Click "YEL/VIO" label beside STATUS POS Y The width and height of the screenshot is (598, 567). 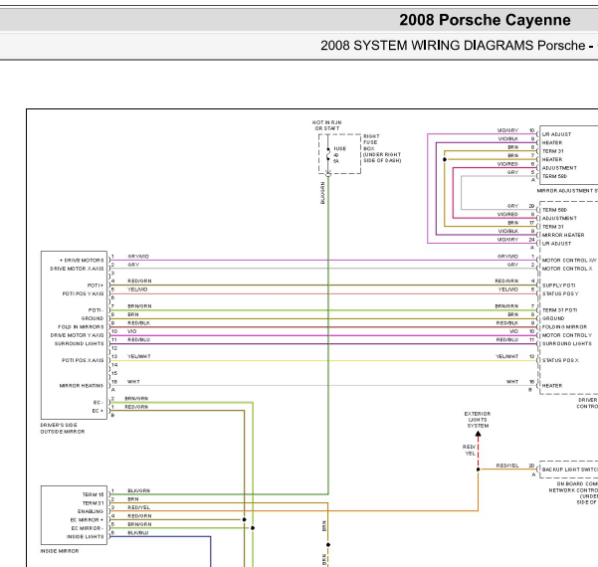click(x=508, y=289)
